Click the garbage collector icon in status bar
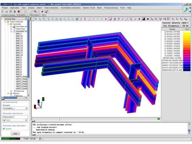192x144 pixels. [40, 139]
